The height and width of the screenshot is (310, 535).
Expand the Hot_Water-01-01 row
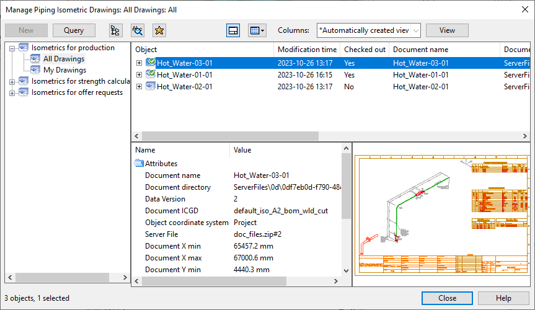pyautogui.click(x=139, y=74)
